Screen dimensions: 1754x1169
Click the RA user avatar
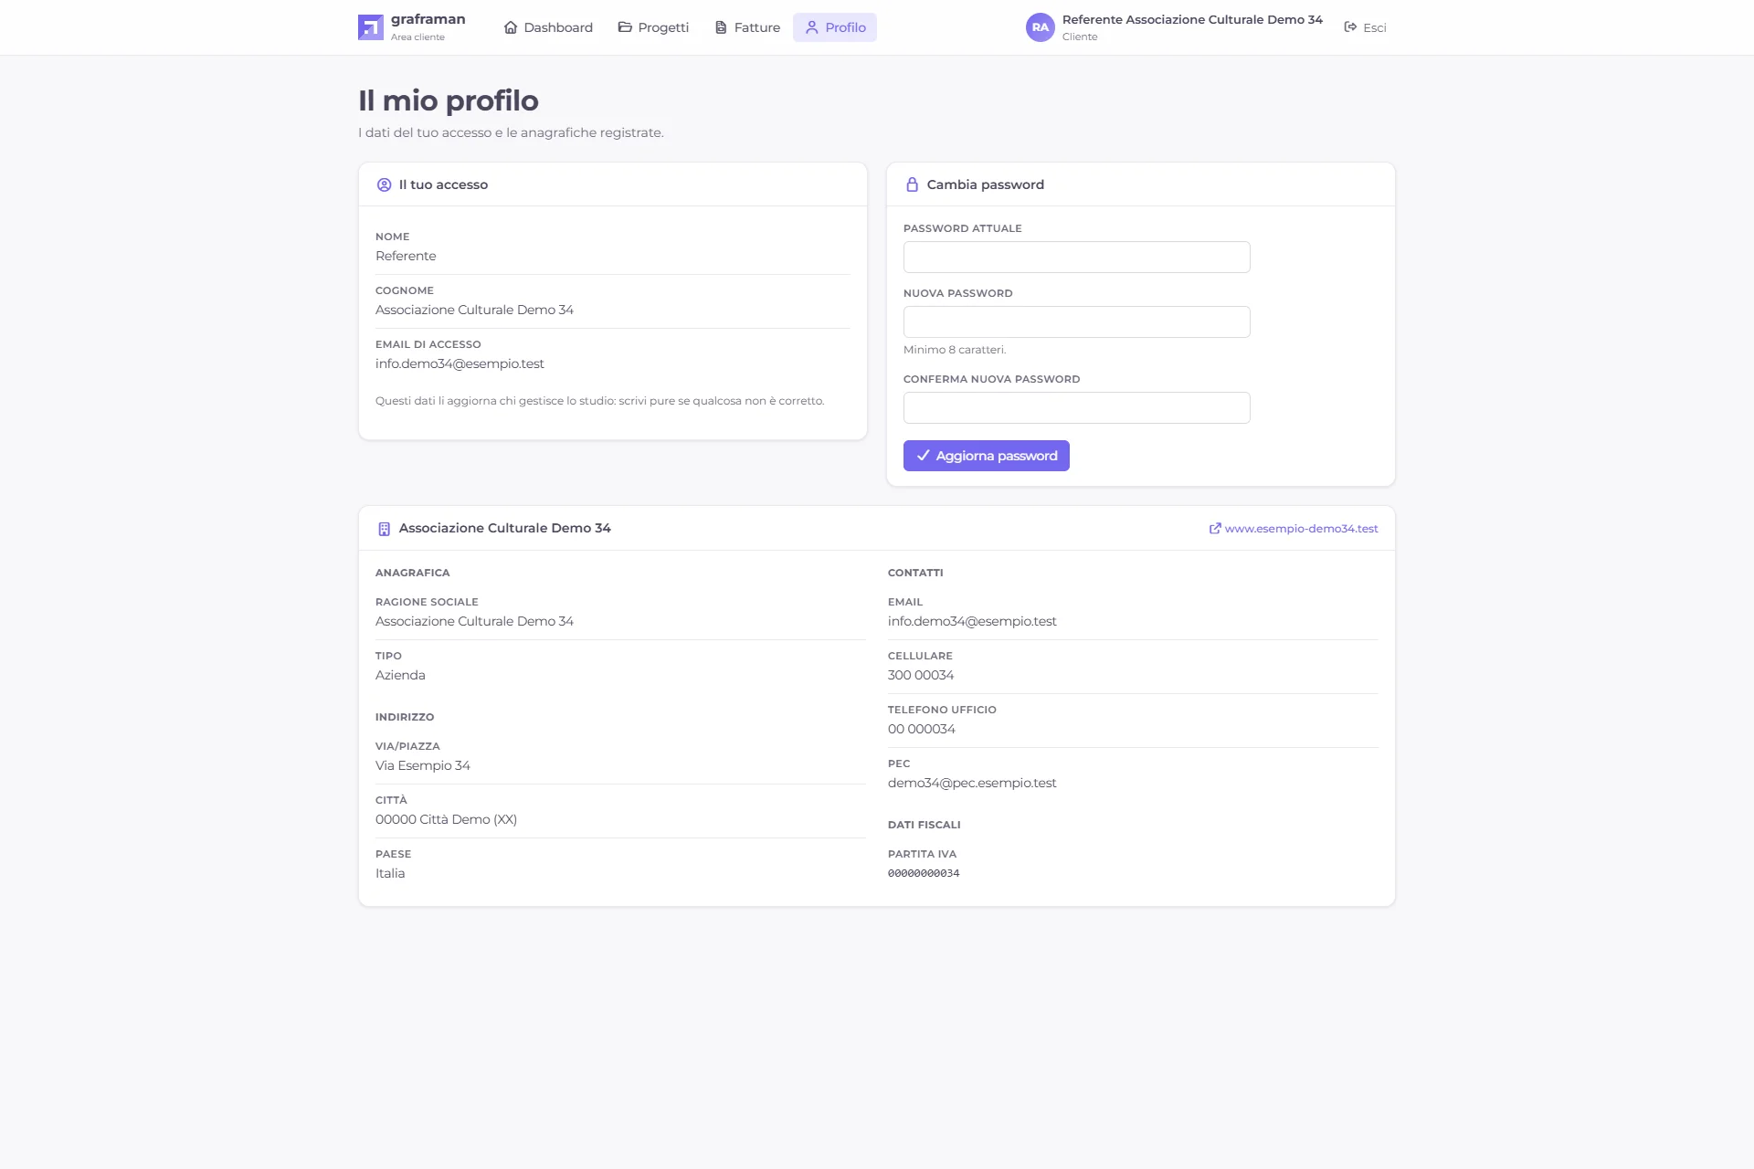[x=1040, y=27]
